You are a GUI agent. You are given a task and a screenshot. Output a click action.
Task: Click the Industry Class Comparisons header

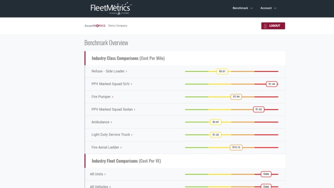click(x=128, y=59)
